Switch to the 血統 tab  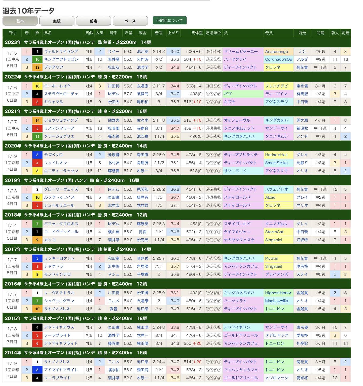click(x=57, y=21)
